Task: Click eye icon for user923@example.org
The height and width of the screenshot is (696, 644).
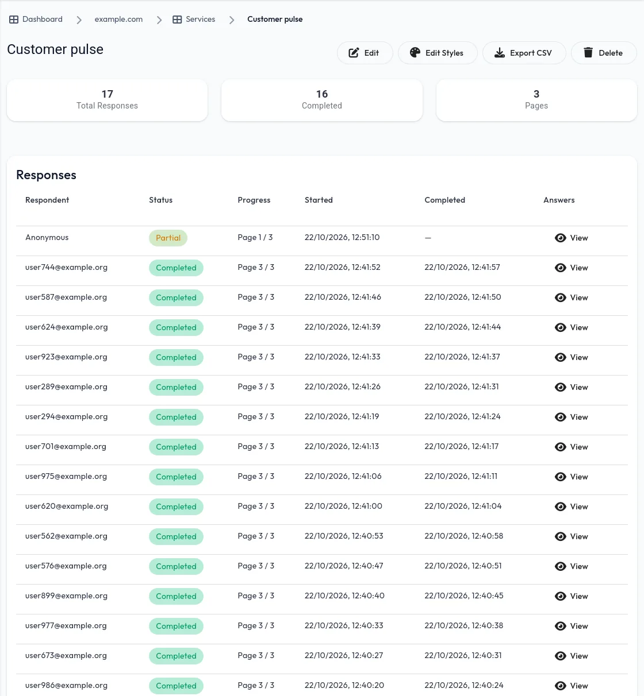Action: (x=561, y=357)
